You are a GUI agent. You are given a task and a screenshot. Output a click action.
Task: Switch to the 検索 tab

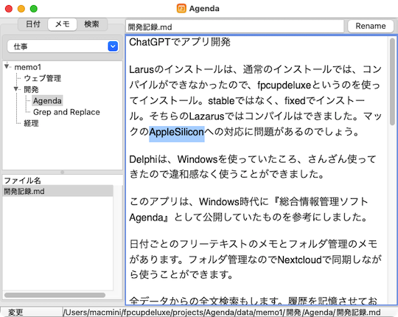pos(91,24)
